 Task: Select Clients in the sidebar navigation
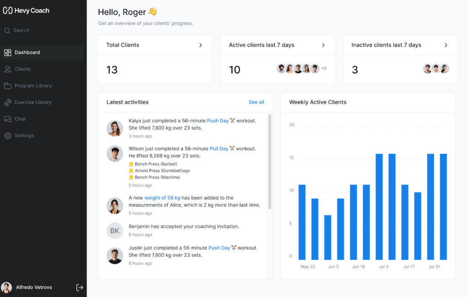click(x=23, y=69)
